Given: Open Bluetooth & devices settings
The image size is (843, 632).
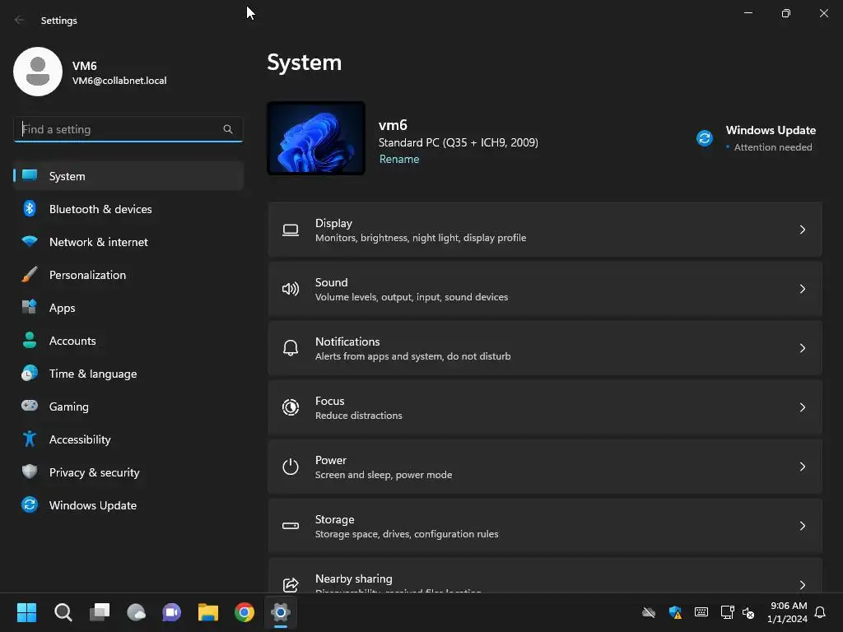Looking at the screenshot, I should click(128, 209).
